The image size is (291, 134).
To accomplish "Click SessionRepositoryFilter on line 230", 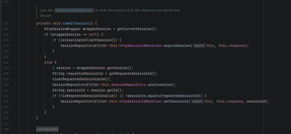I will 76,85.
